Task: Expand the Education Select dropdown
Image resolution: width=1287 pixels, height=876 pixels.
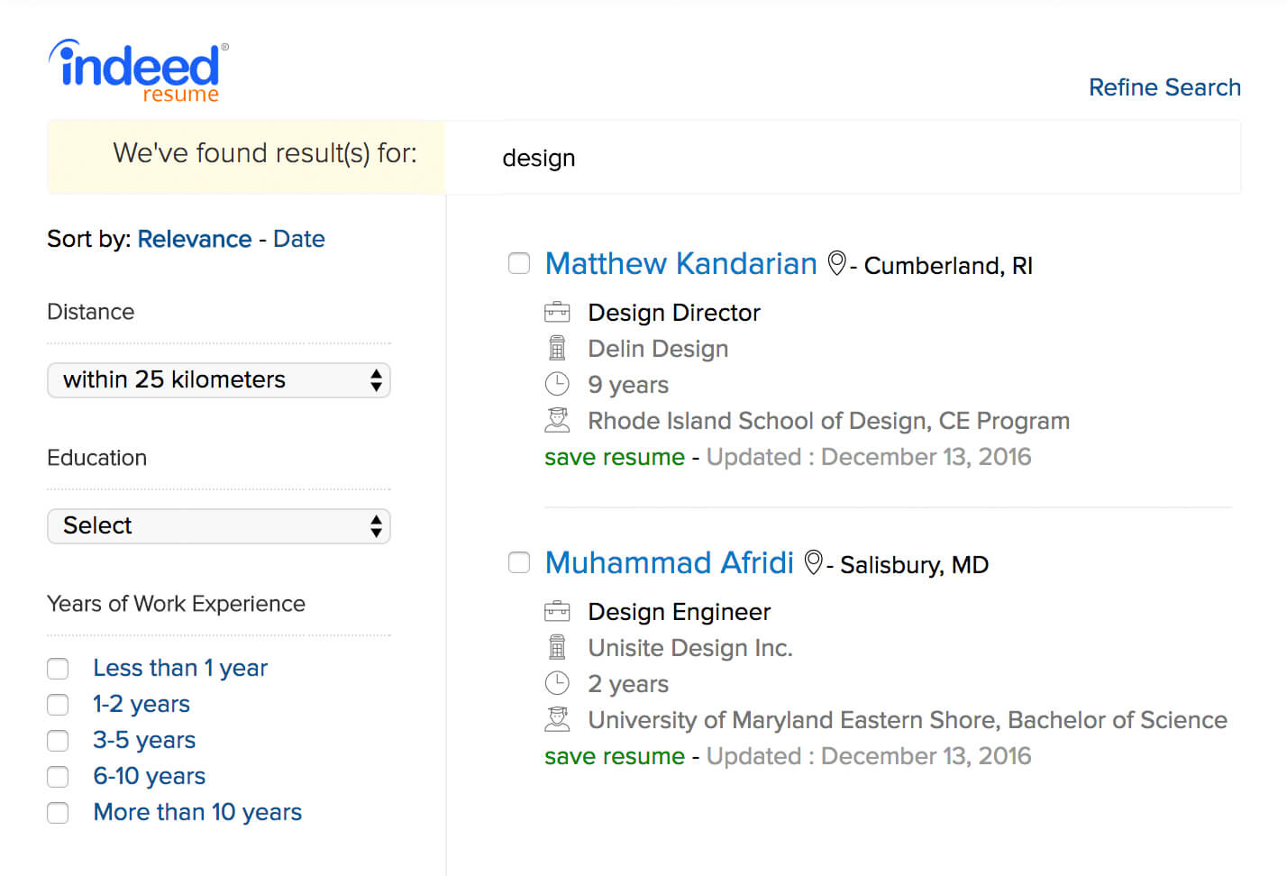Action: (x=218, y=526)
